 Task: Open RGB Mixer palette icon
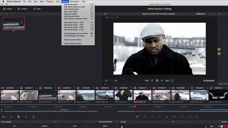(26, 117)
